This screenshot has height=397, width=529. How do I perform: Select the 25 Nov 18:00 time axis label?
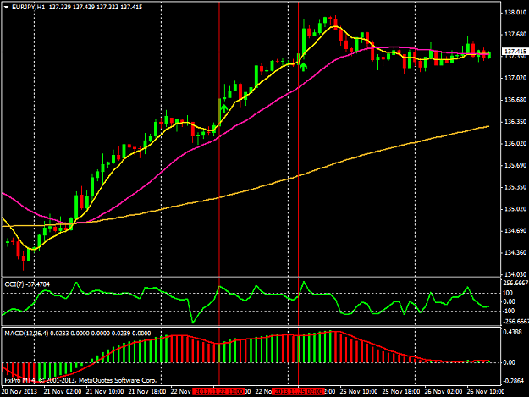click(401, 391)
